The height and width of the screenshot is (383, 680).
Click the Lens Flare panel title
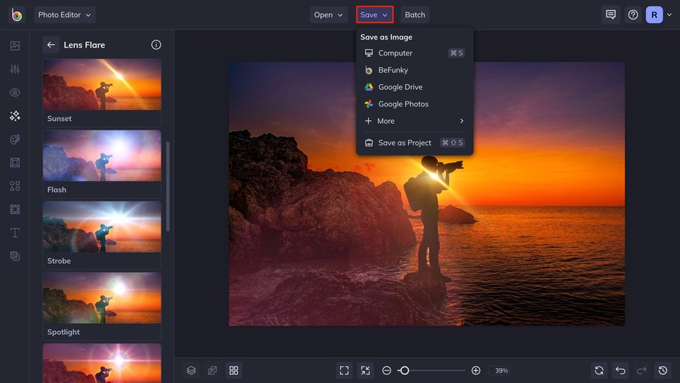click(x=84, y=45)
